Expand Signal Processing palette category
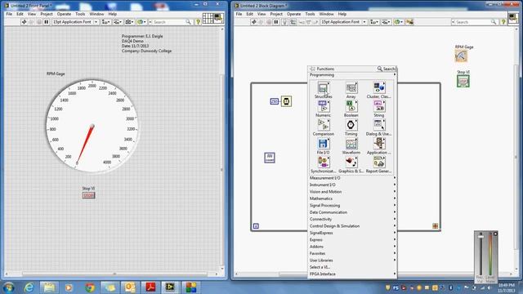 coord(352,205)
